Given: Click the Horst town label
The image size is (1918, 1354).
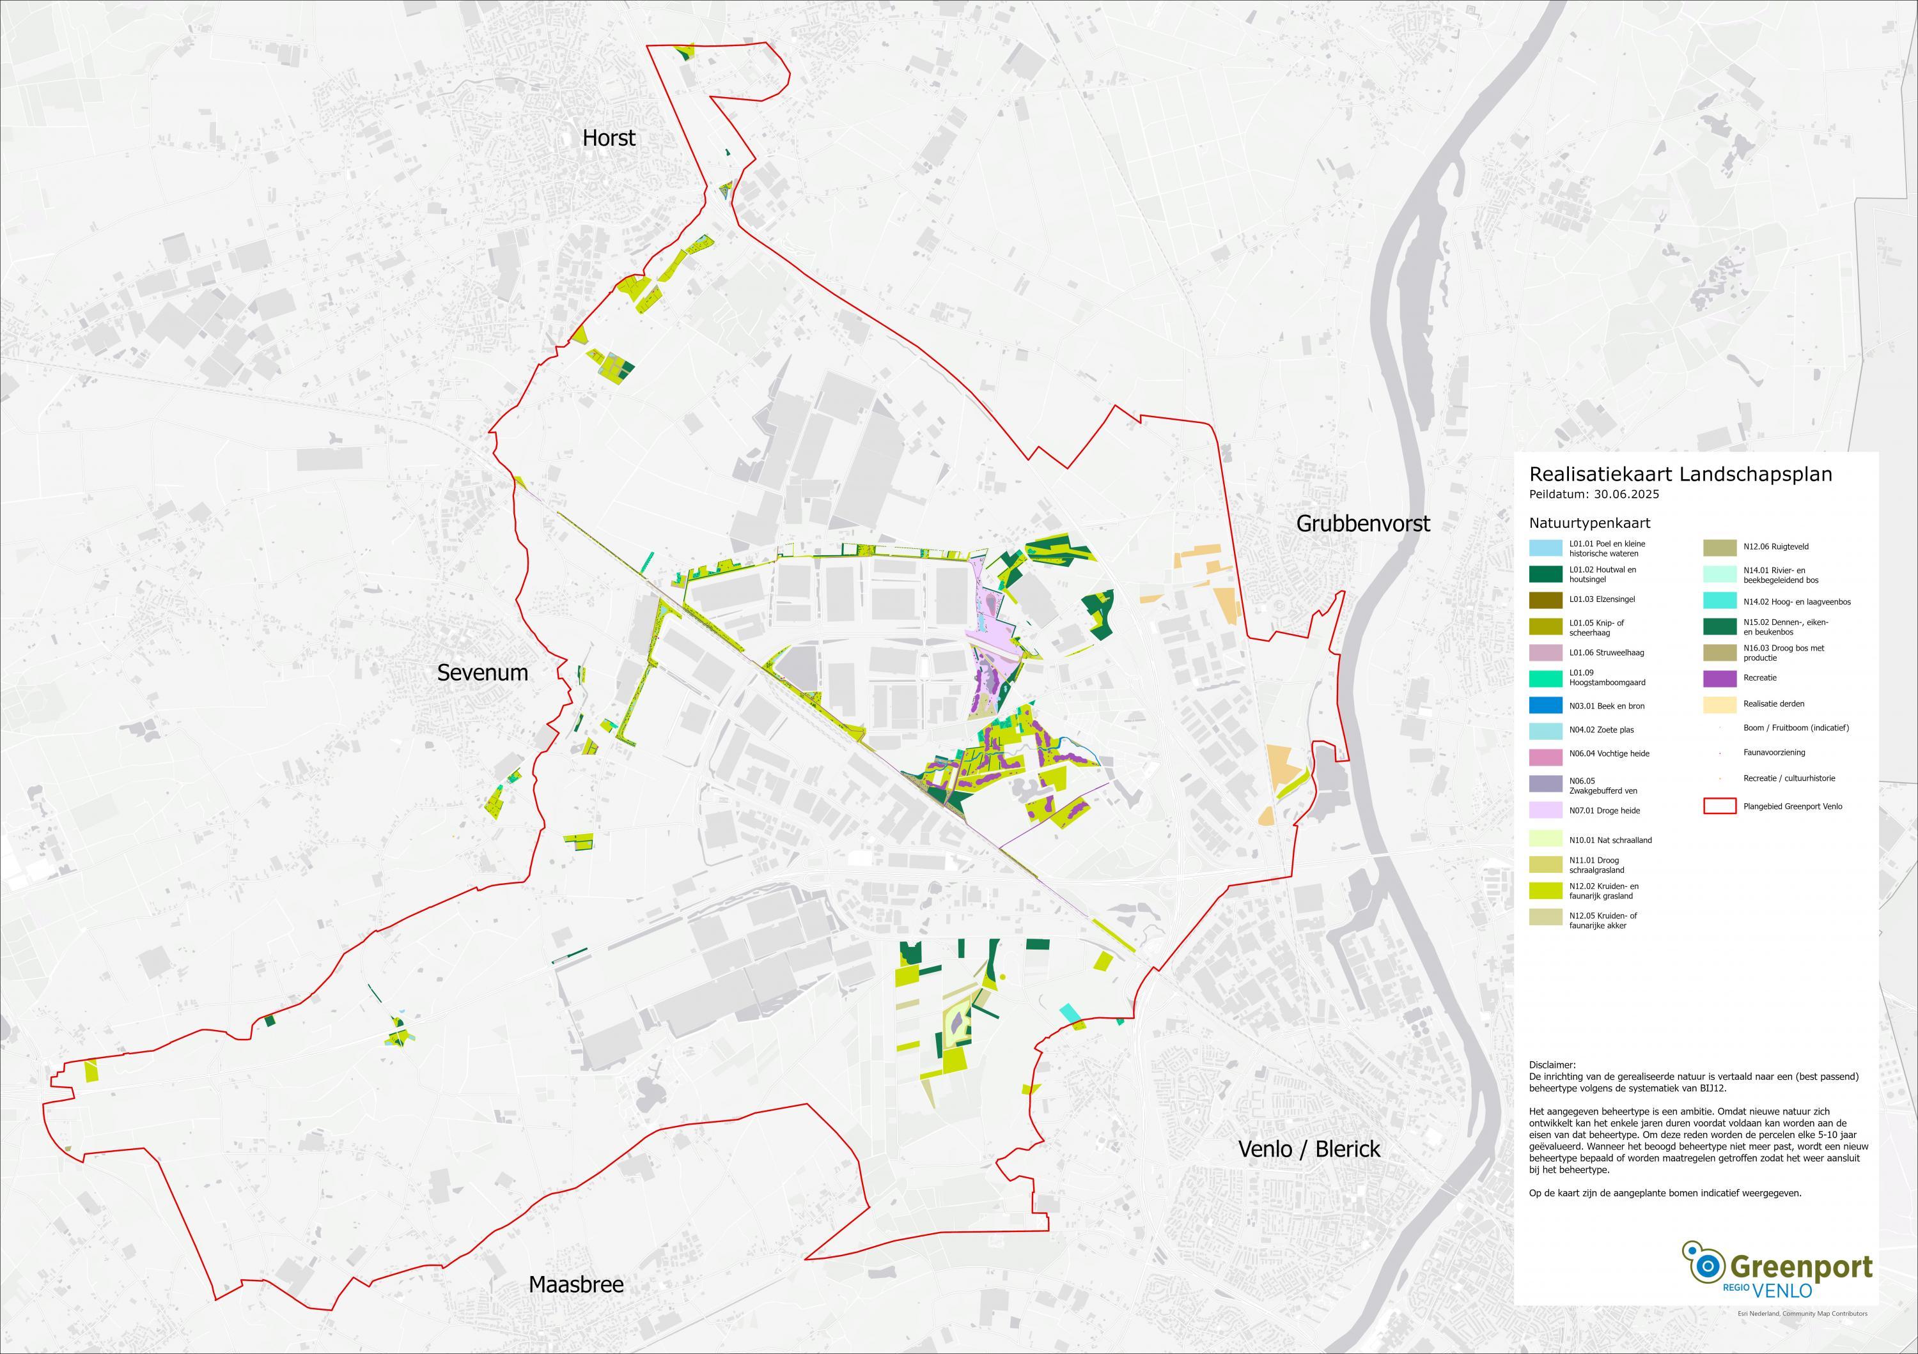Looking at the screenshot, I should [608, 138].
